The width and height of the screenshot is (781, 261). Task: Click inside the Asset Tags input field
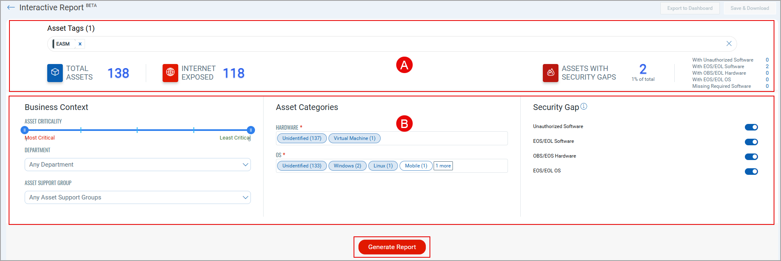pyautogui.click(x=402, y=44)
